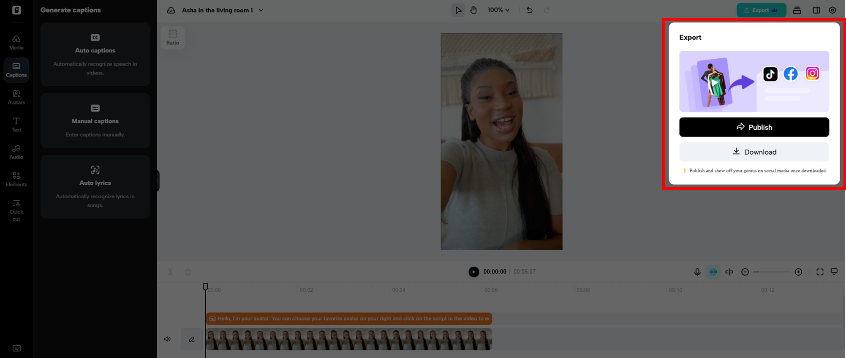Image resolution: width=846 pixels, height=358 pixels.
Task: Open the layers stack icon in header
Action: pyautogui.click(x=797, y=10)
